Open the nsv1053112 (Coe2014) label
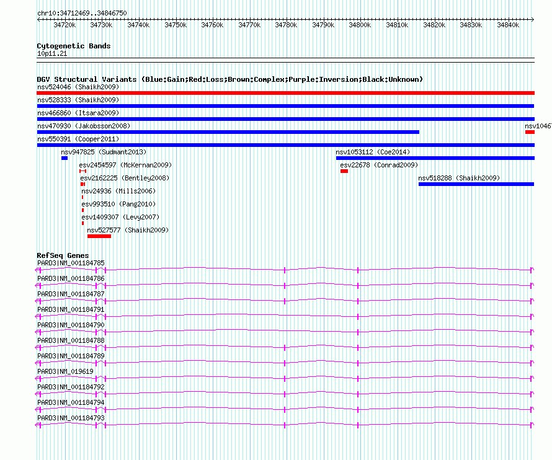This screenshot has width=552, height=460. [x=373, y=152]
